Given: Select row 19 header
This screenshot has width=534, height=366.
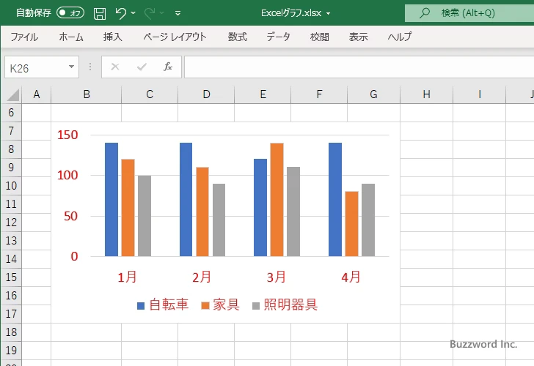Looking at the screenshot, I should [x=11, y=351].
